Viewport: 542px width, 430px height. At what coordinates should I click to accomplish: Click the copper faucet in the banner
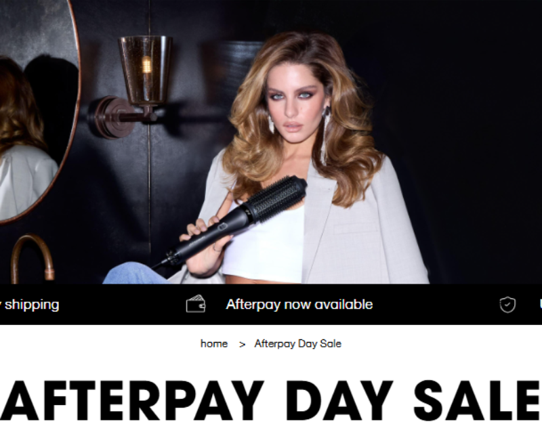[x=33, y=257]
